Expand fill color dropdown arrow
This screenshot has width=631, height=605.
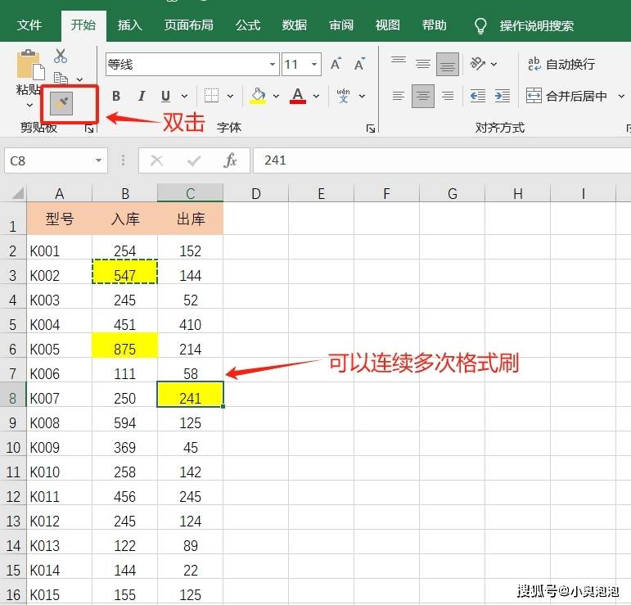[x=276, y=96]
